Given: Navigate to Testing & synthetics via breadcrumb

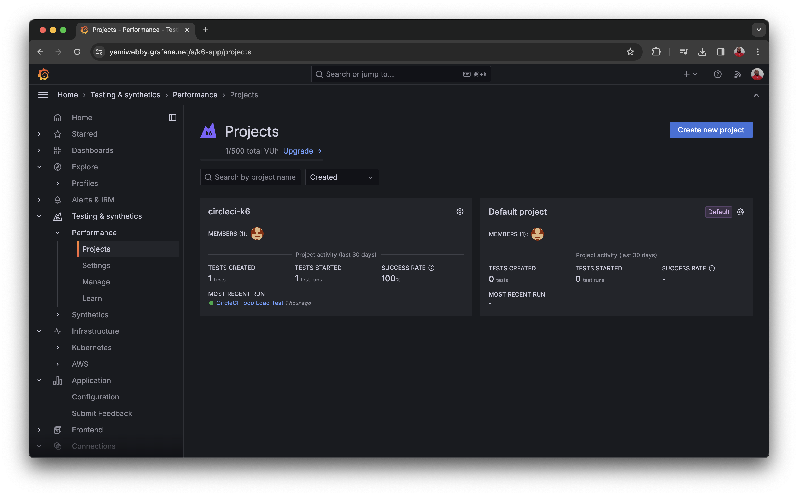Looking at the screenshot, I should point(125,95).
